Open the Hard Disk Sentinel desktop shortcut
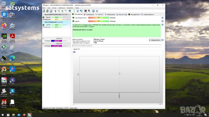The height and width of the screenshot is (117, 209). point(4,81)
